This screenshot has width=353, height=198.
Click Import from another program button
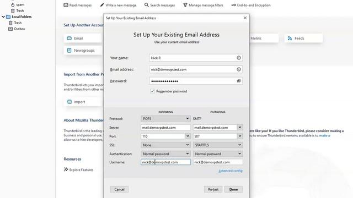(83, 102)
